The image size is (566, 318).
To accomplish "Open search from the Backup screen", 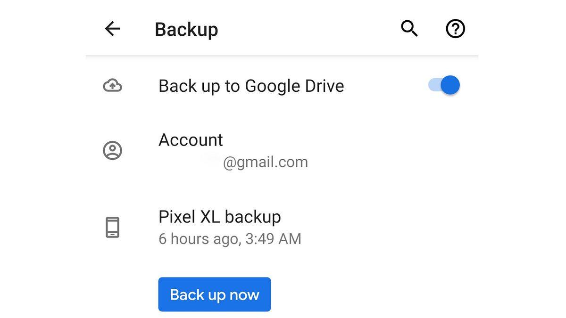I will pos(408,29).
